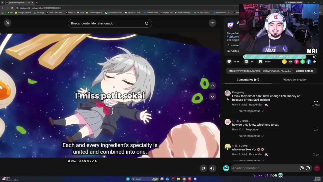Screen dimensions: 323x182
Task: Switch to Videos del creador tab
Action: click(295, 80)
